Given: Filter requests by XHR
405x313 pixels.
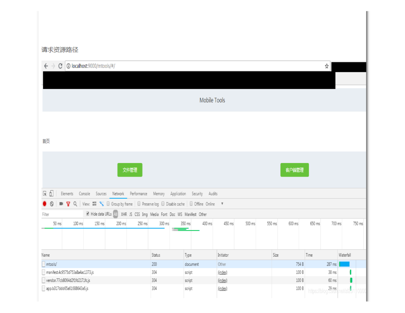Looking at the screenshot, I should click(x=124, y=215).
